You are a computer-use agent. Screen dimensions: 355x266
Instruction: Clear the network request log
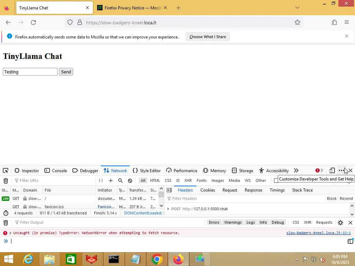tap(6, 180)
